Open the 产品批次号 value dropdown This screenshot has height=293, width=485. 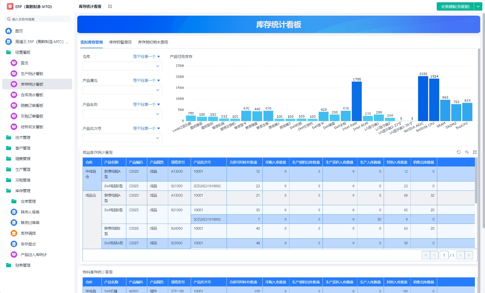pos(122,138)
